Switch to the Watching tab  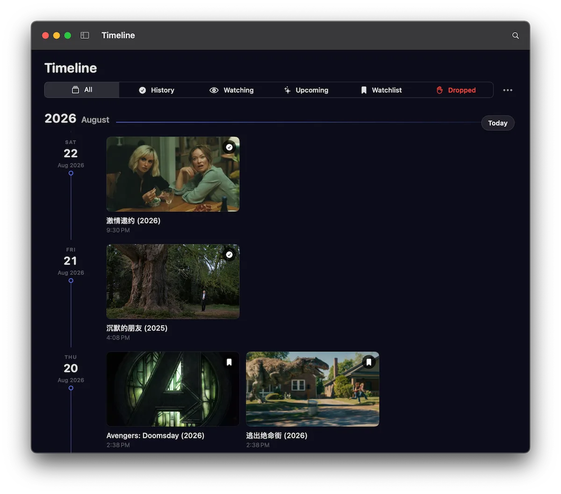click(231, 90)
